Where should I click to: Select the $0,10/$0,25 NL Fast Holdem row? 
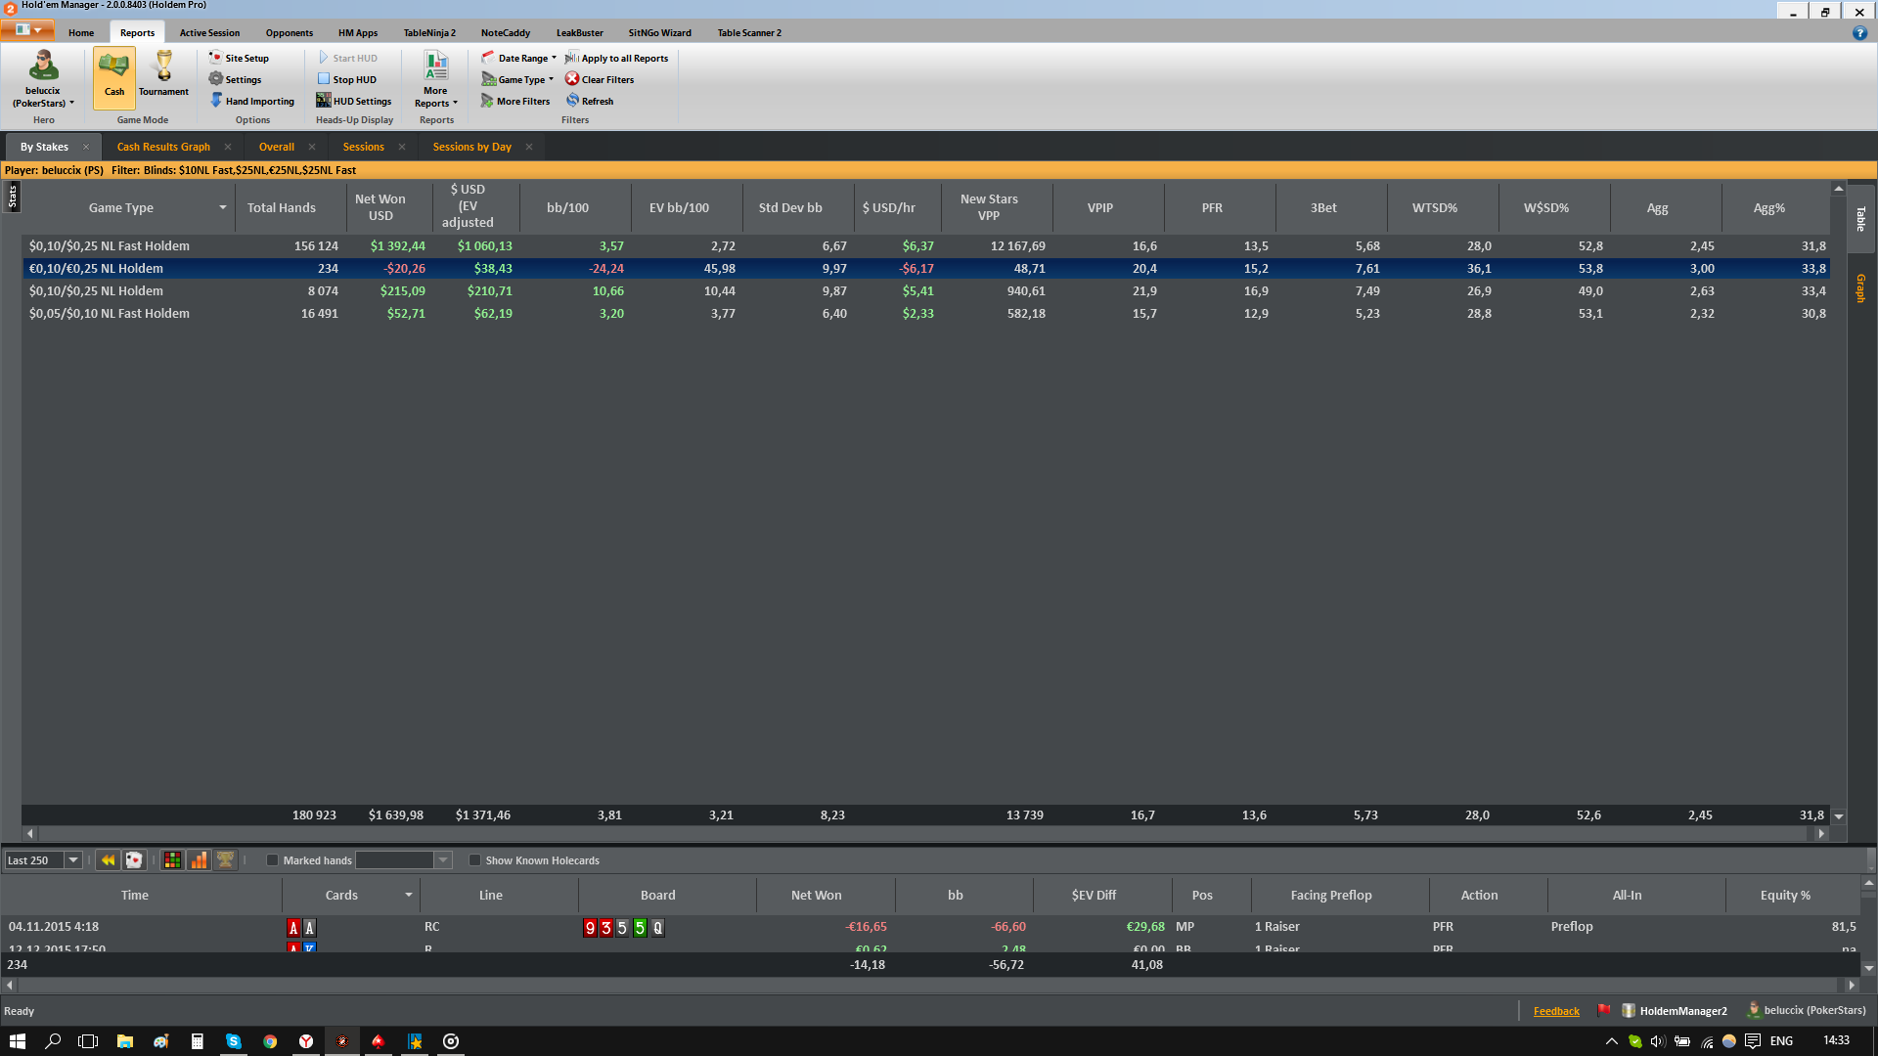[110, 246]
